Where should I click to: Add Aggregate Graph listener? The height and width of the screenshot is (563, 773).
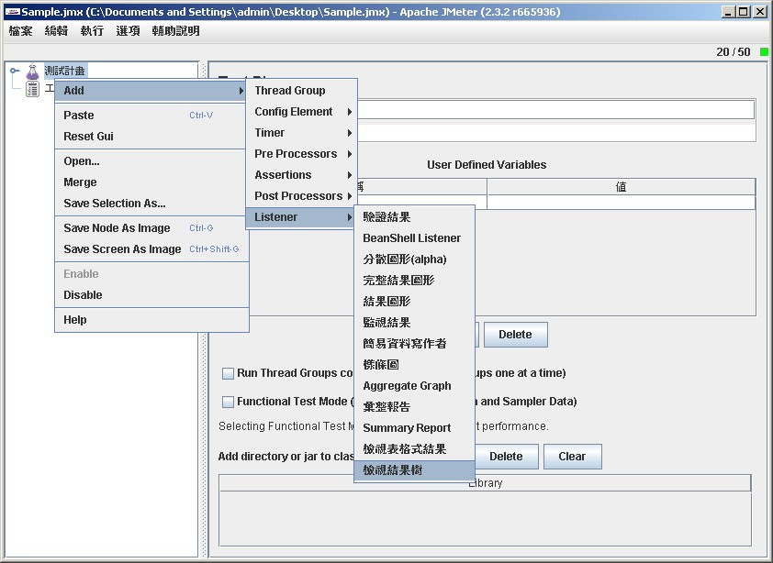415,386
